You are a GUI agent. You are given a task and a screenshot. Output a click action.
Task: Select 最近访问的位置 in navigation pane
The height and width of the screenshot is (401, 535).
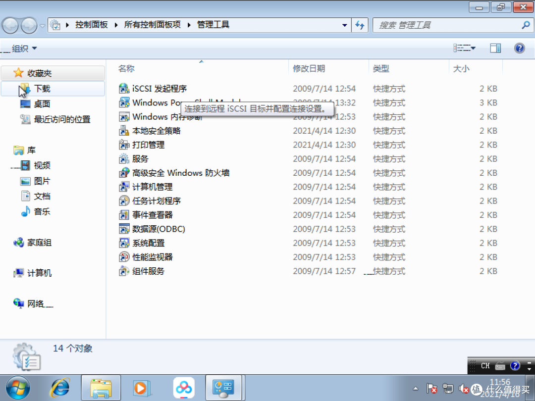[x=62, y=119]
